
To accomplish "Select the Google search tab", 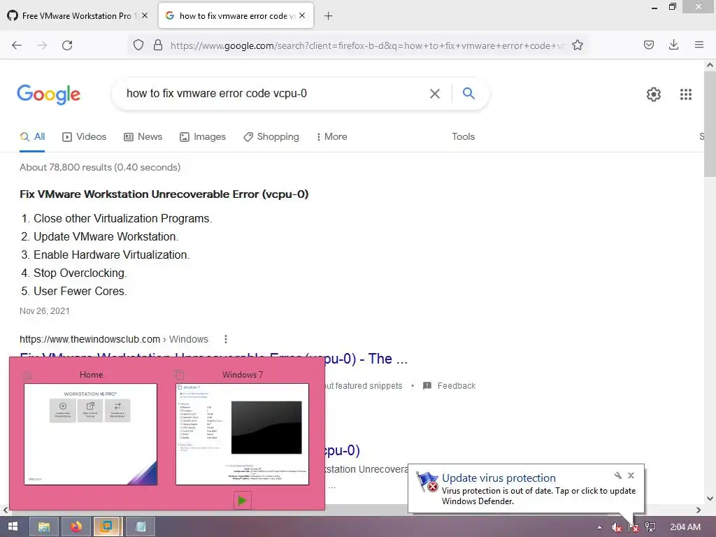I will click(x=236, y=15).
